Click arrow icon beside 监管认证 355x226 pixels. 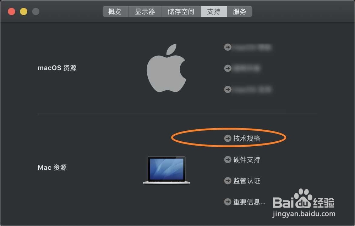[x=228, y=181]
